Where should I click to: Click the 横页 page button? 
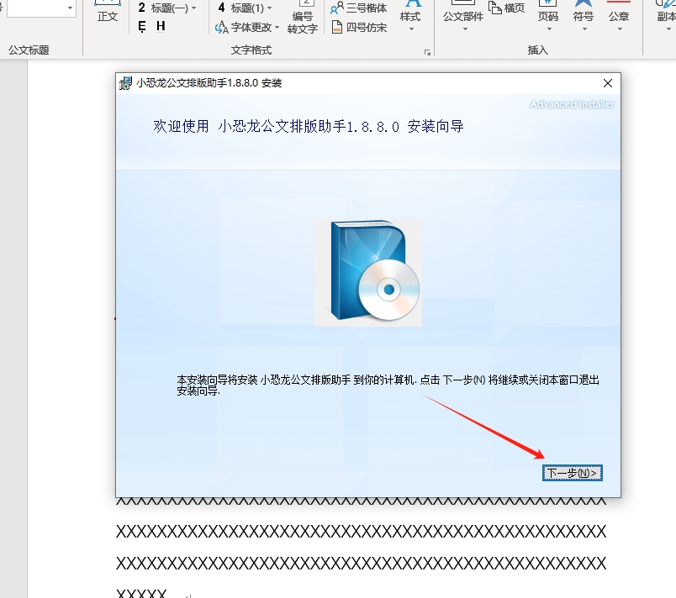(x=507, y=8)
